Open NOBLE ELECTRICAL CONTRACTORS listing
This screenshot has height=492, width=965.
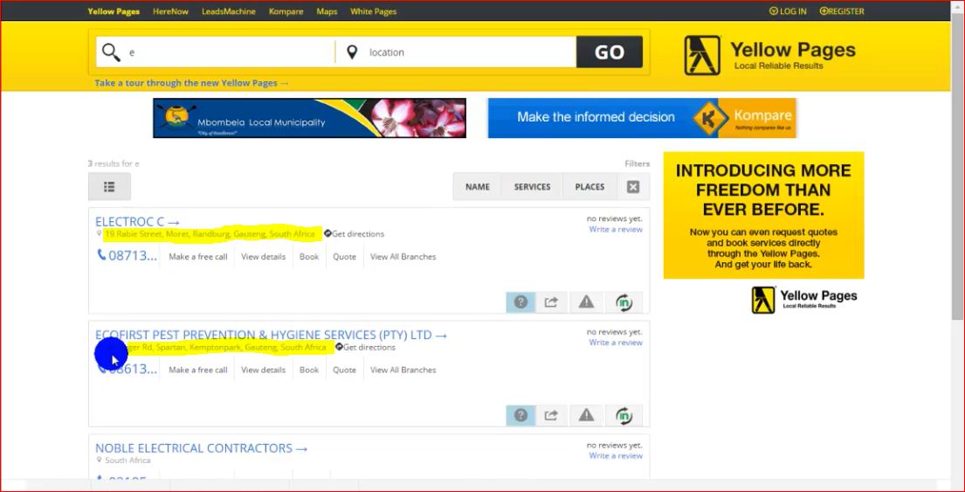(201, 448)
